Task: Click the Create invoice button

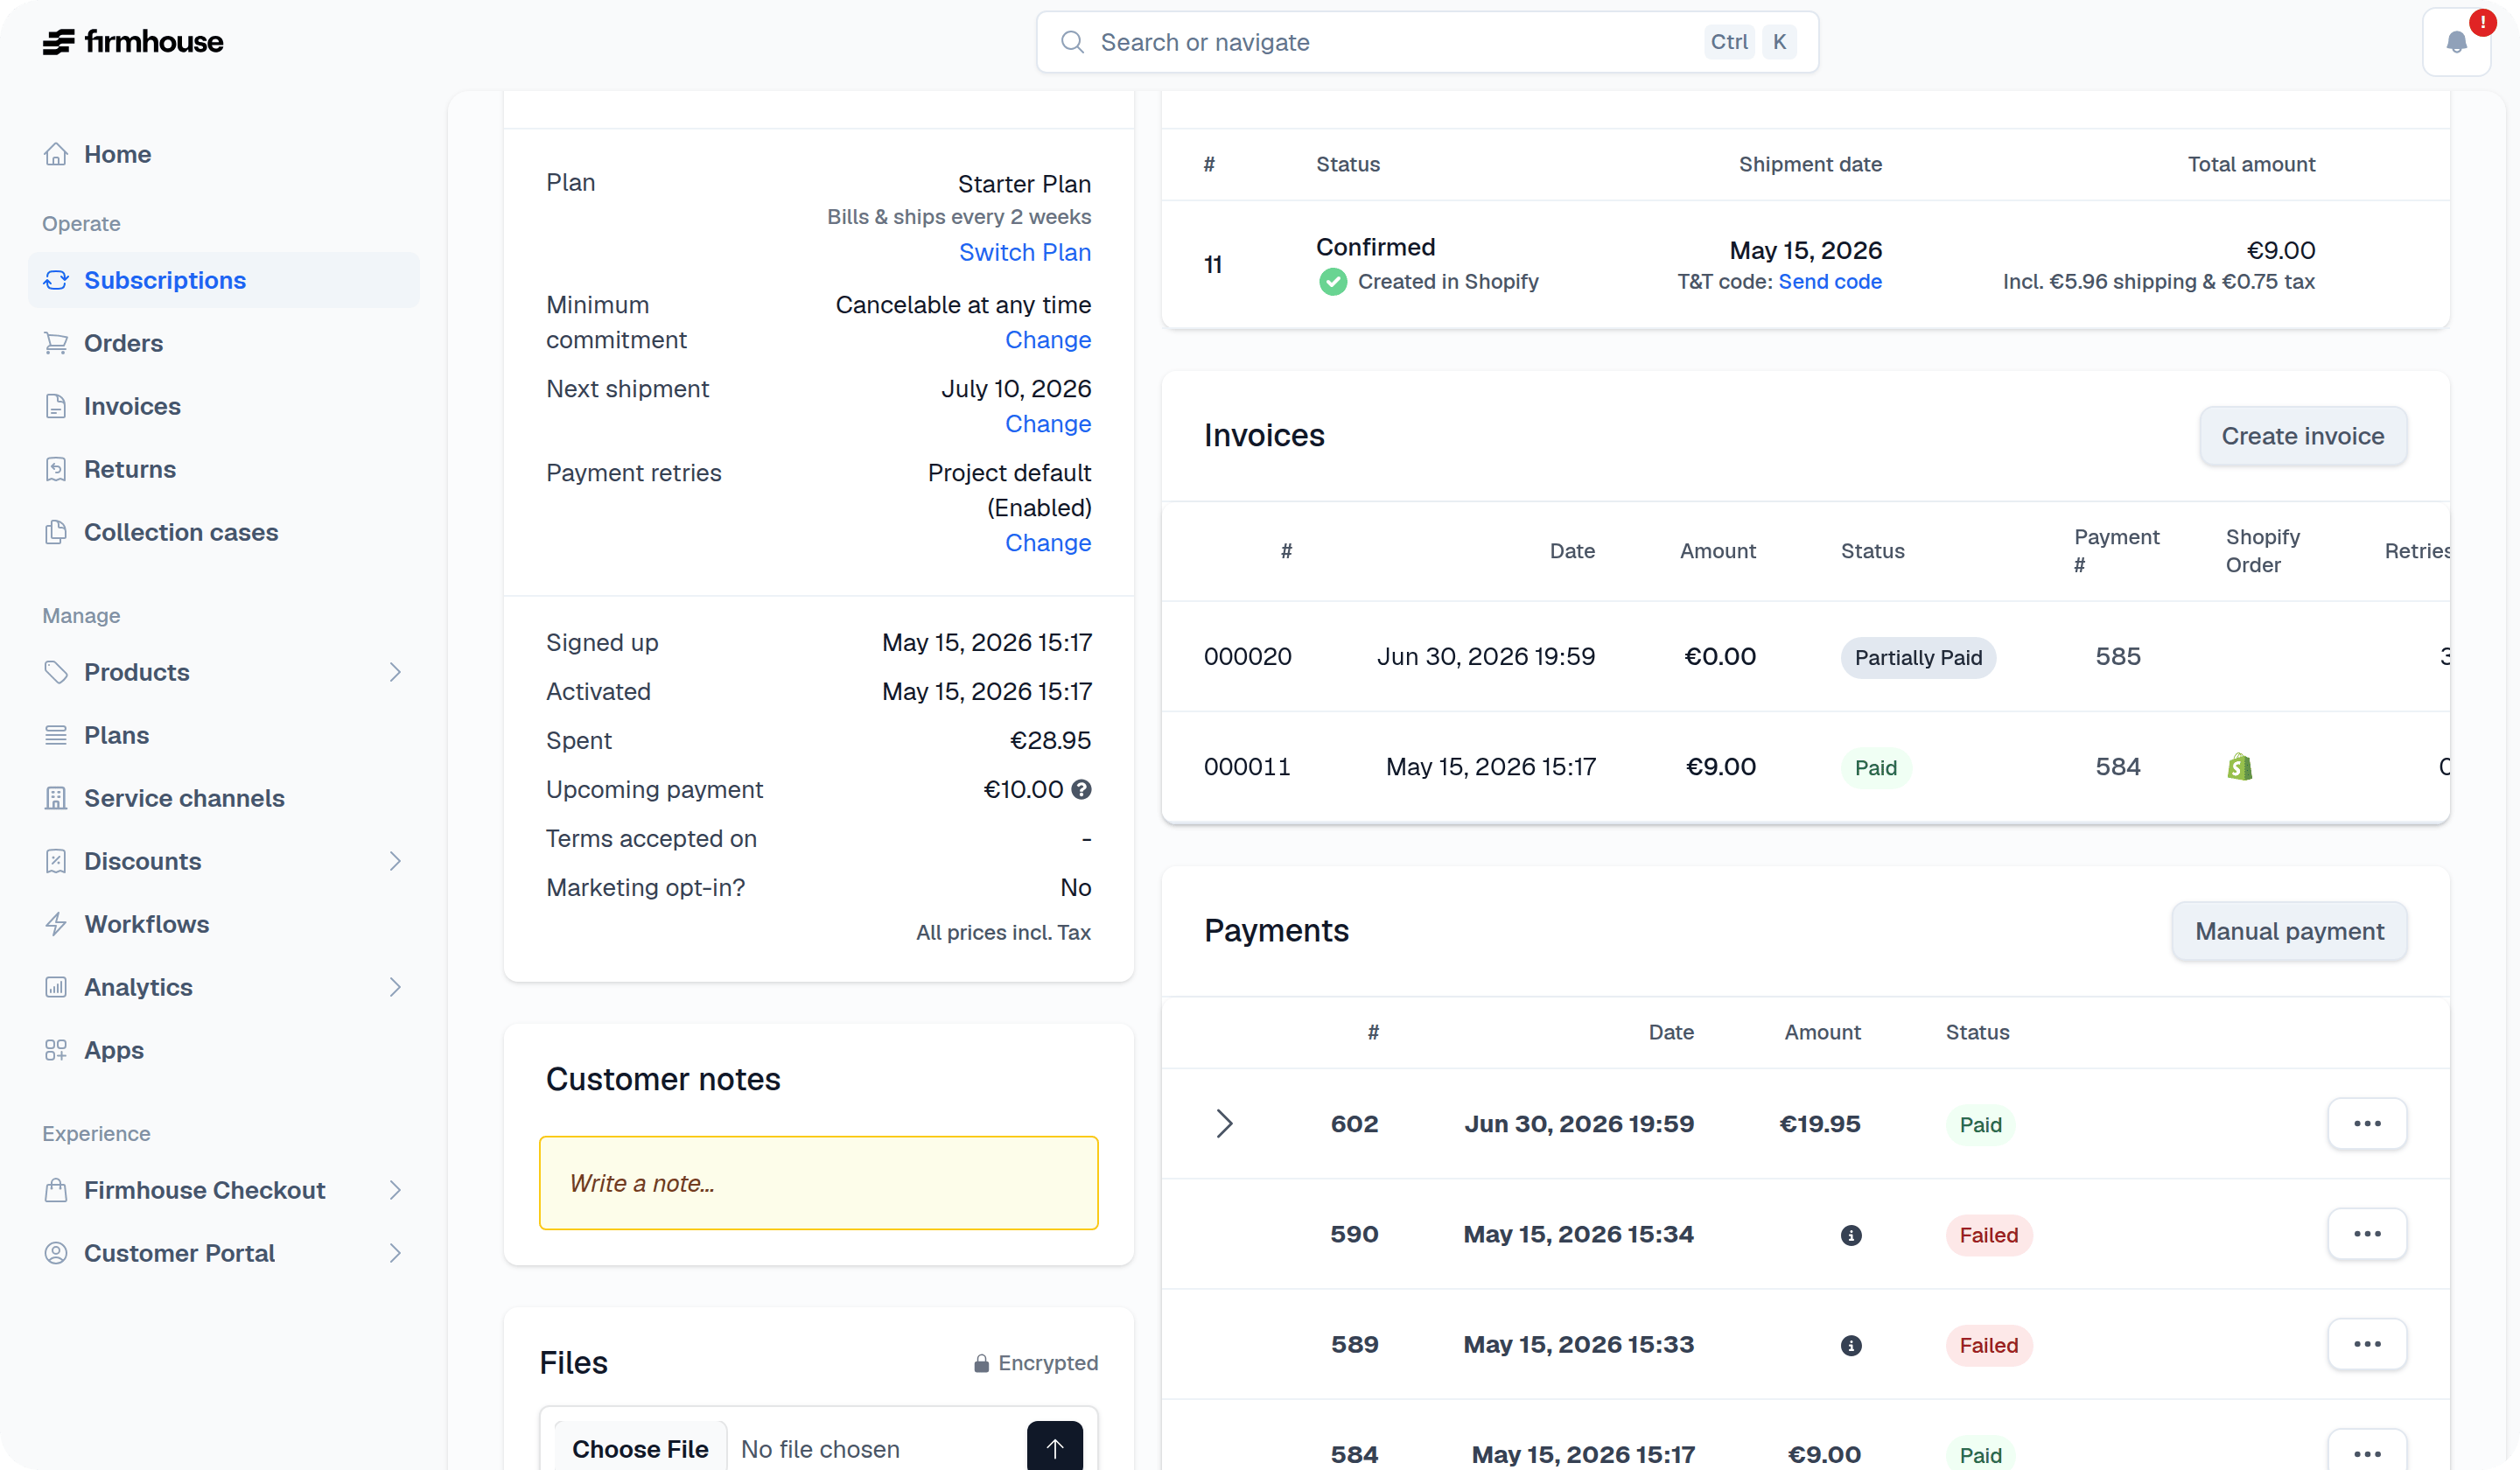Action: pyautogui.click(x=2302, y=436)
